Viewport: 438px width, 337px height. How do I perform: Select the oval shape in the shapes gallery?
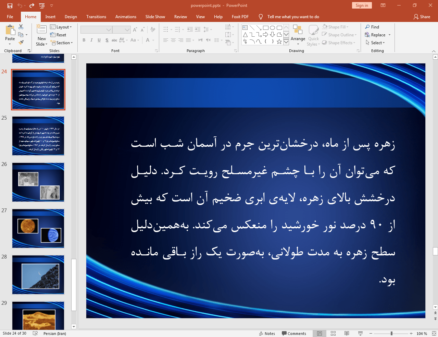[x=272, y=28]
